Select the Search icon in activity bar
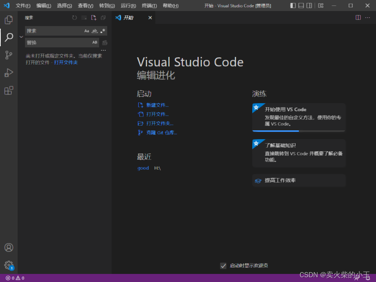Viewport: 376px width, 282px height. coord(9,37)
